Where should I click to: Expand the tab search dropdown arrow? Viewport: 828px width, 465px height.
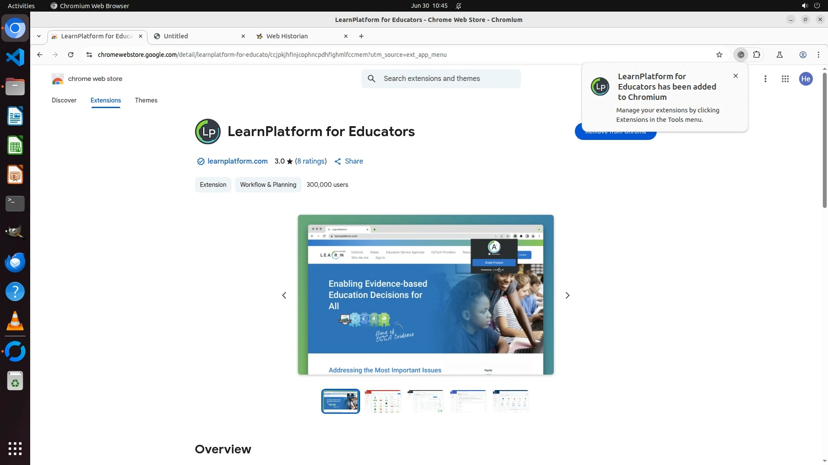pyautogui.click(x=39, y=36)
